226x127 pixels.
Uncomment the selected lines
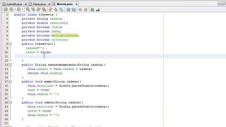(98, 10)
